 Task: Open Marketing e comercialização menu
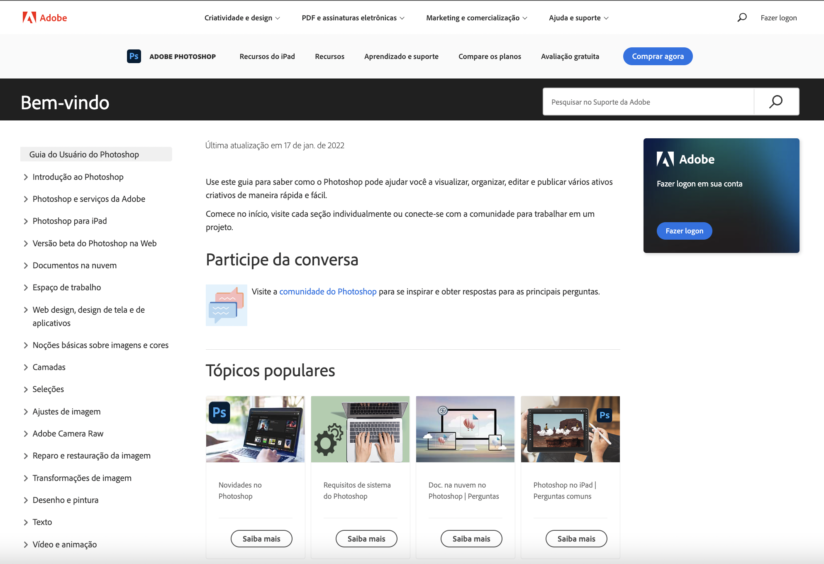coord(477,18)
